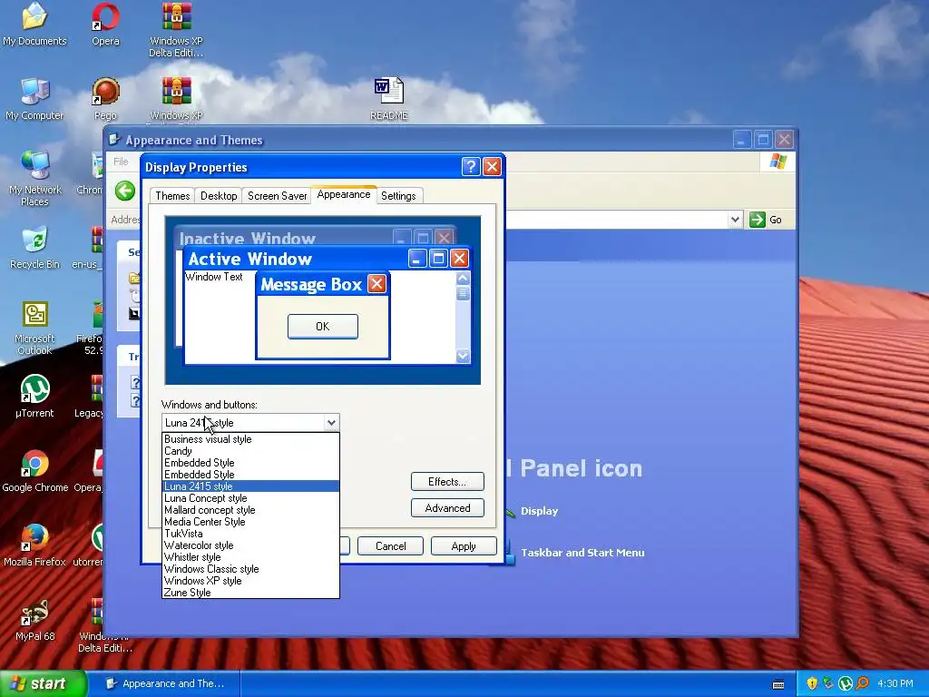
Task: Open Taskbar and Start Menu link
Action: 582,553
